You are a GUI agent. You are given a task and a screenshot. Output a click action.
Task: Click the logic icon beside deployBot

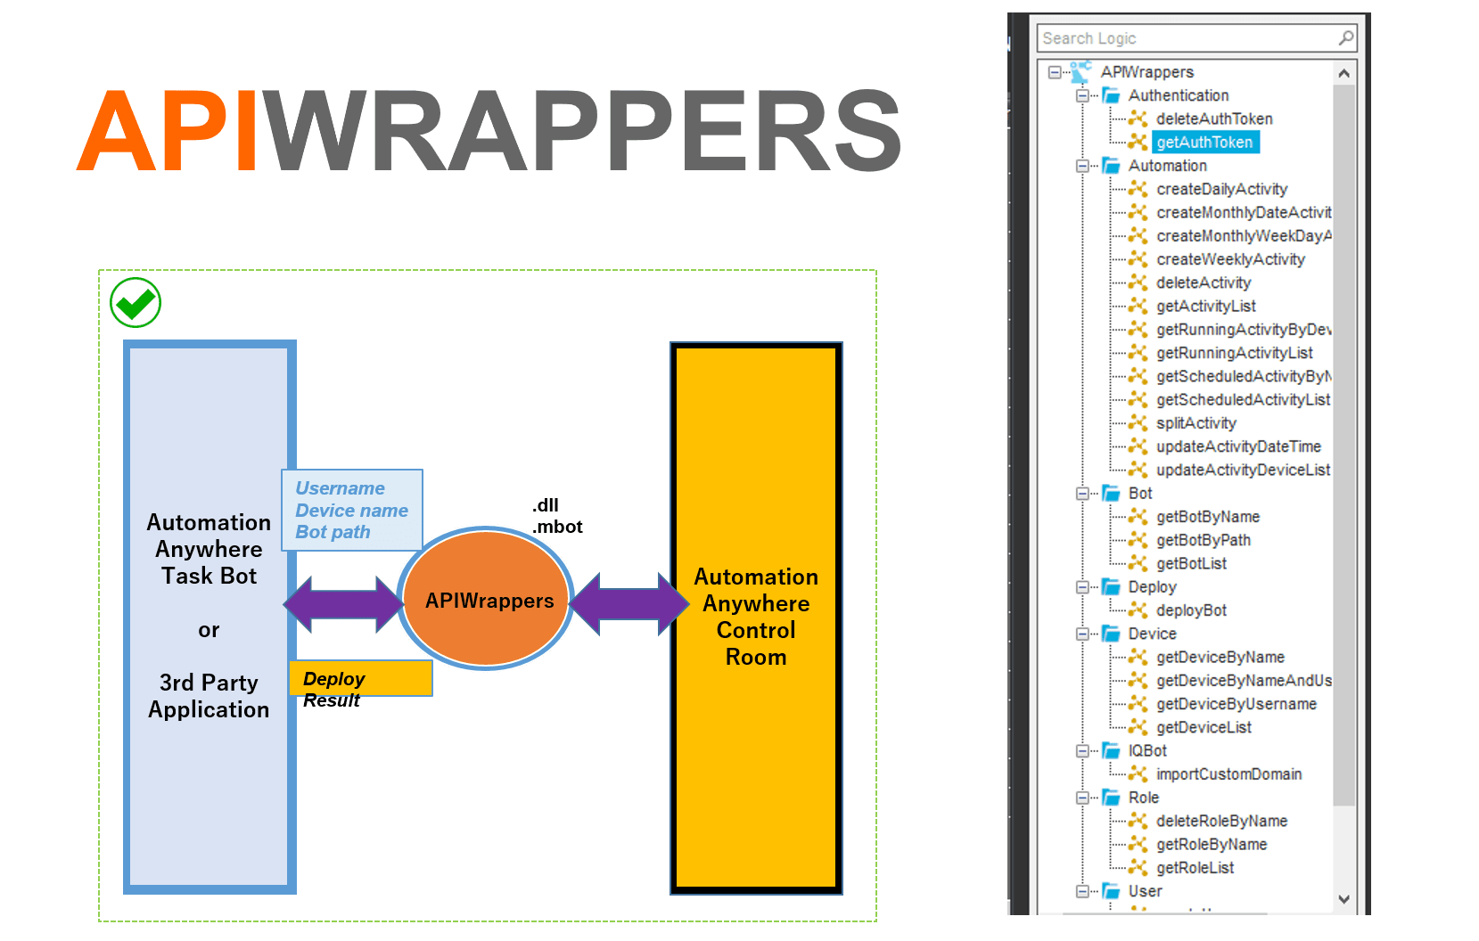1138,610
